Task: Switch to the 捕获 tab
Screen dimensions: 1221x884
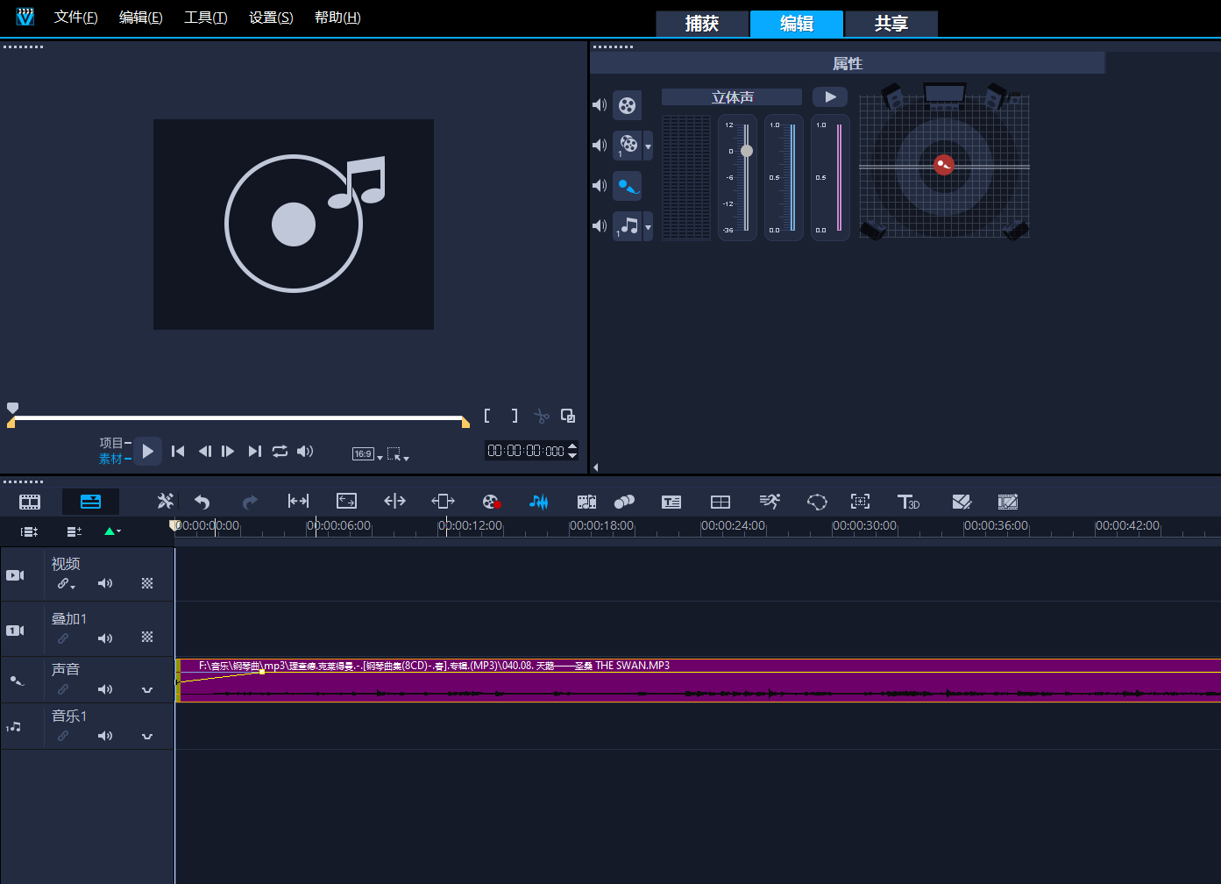Action: 702,24
